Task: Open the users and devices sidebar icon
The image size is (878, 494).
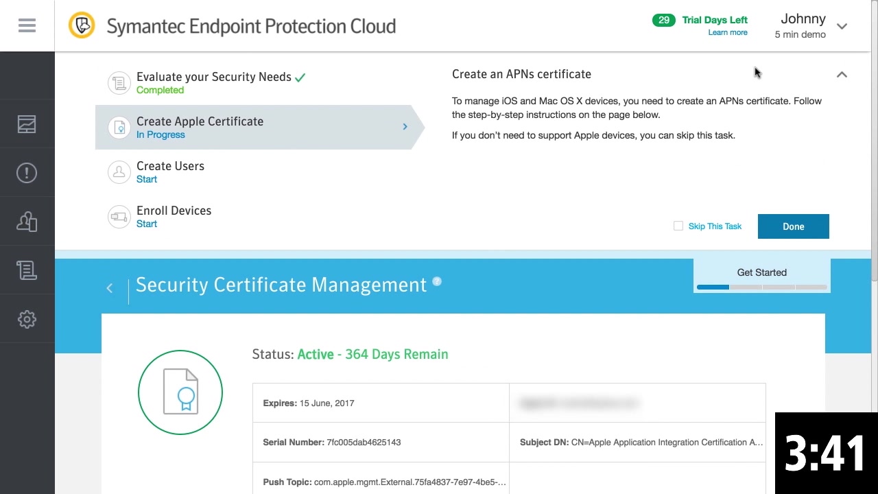Action: point(27,222)
